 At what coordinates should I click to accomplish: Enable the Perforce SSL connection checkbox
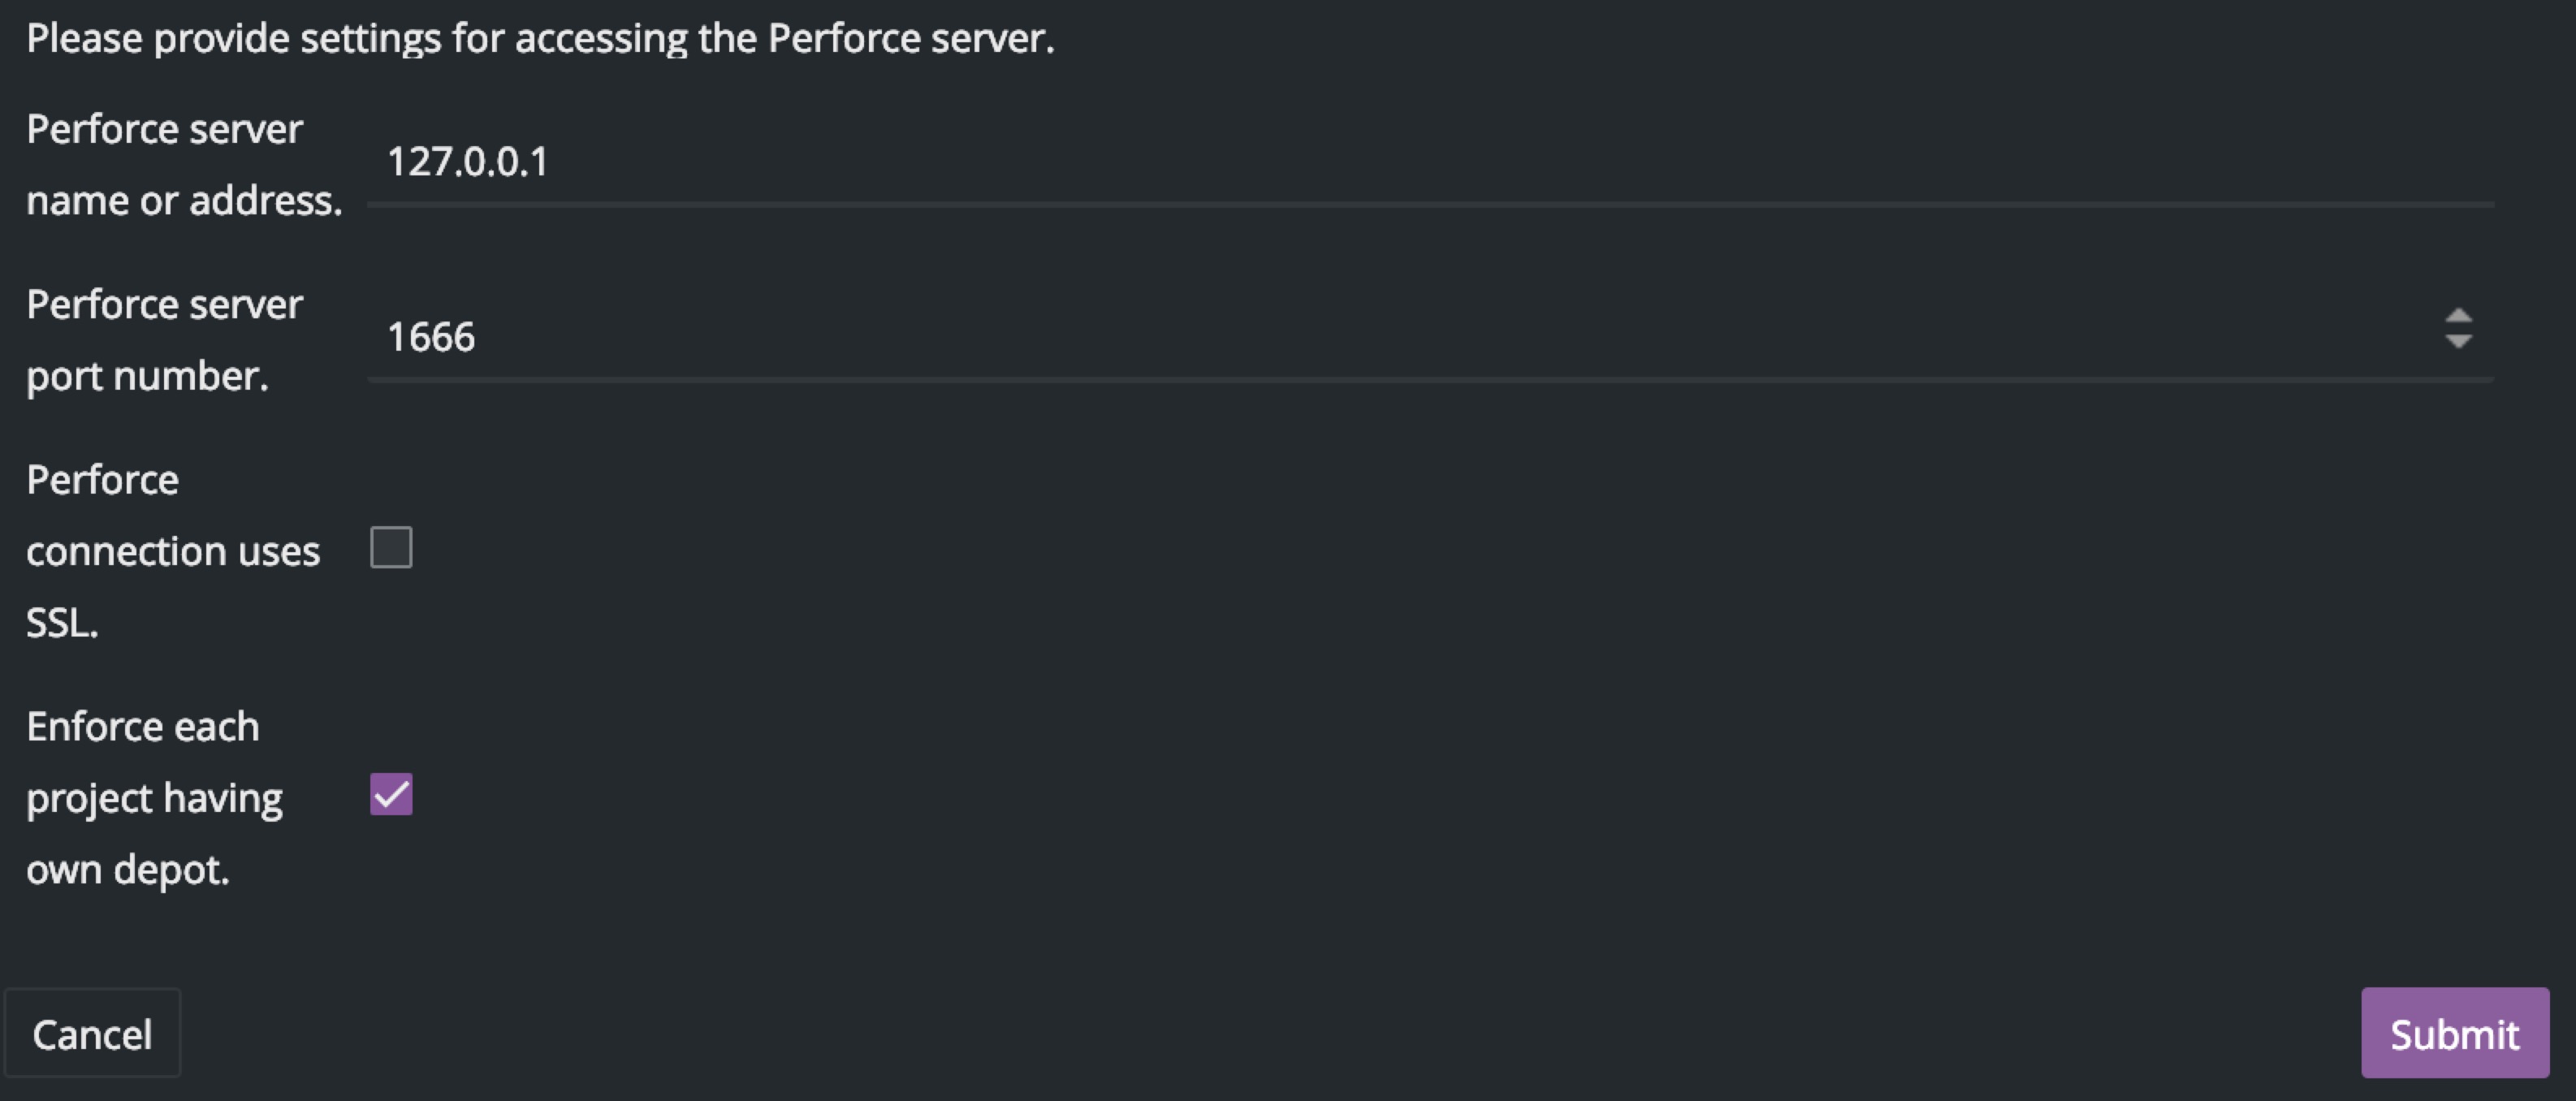[x=391, y=548]
